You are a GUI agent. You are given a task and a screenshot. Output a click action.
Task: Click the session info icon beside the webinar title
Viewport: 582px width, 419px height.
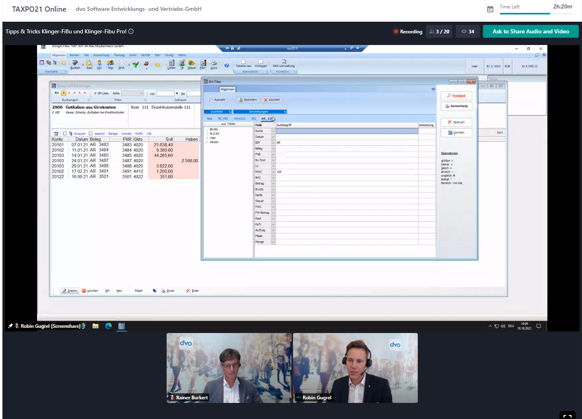point(131,31)
